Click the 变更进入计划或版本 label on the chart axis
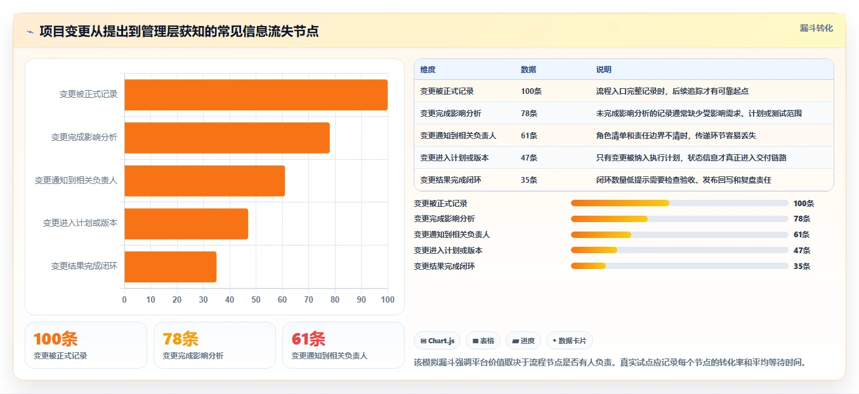 pyautogui.click(x=80, y=223)
